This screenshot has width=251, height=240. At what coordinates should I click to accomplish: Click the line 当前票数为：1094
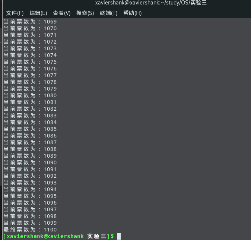30,189
